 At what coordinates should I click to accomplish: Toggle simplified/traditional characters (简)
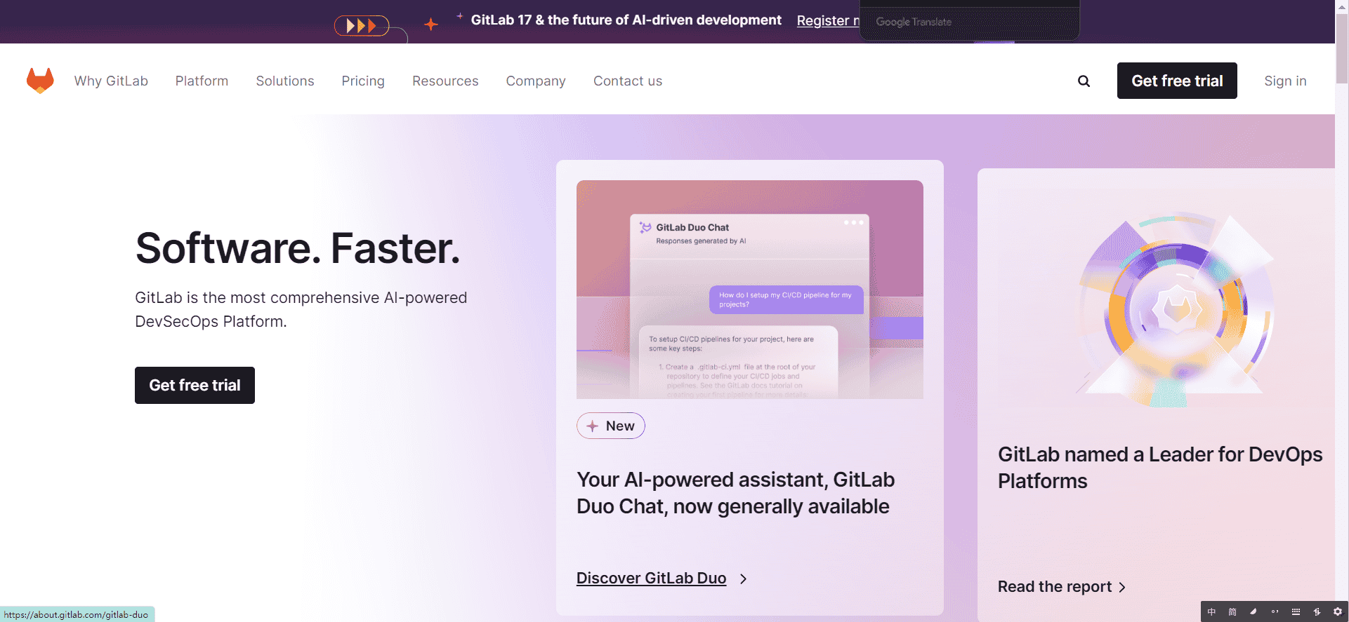coord(1232,611)
